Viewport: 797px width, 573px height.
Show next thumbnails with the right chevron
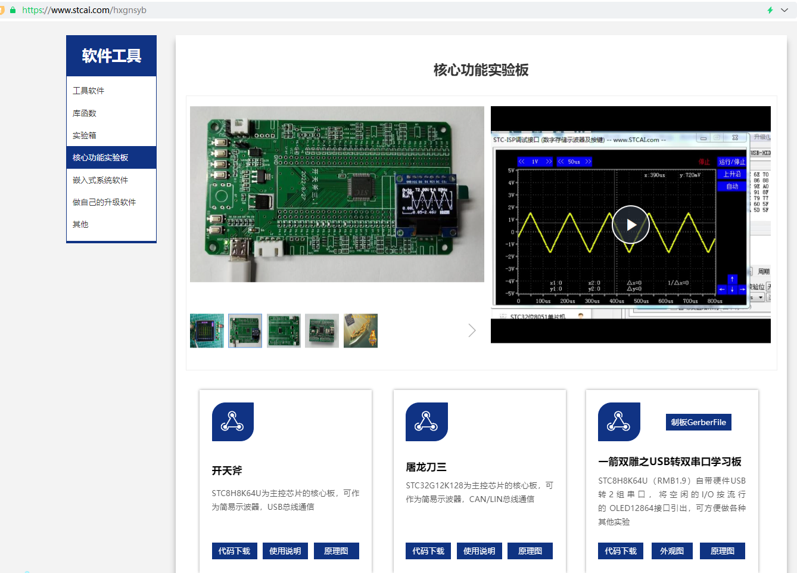(x=472, y=330)
